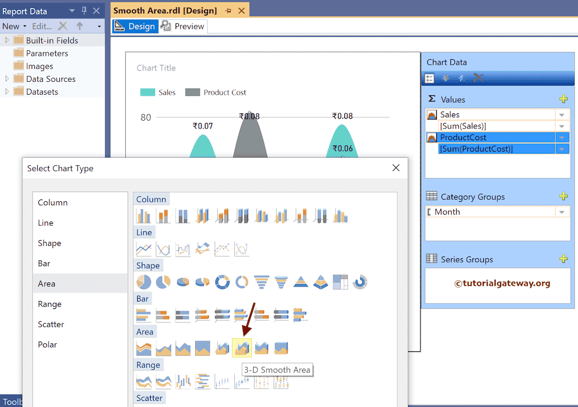Click the Chart Title text
578x407 pixels.
click(x=156, y=68)
